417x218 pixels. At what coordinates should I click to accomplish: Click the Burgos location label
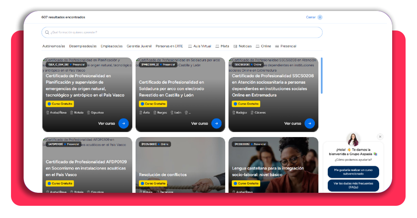tap(160, 113)
